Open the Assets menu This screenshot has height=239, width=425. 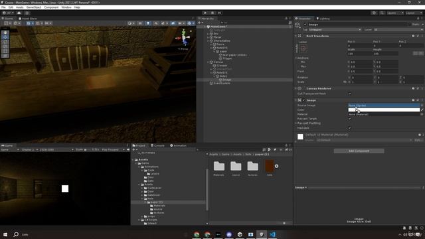coord(20,7)
